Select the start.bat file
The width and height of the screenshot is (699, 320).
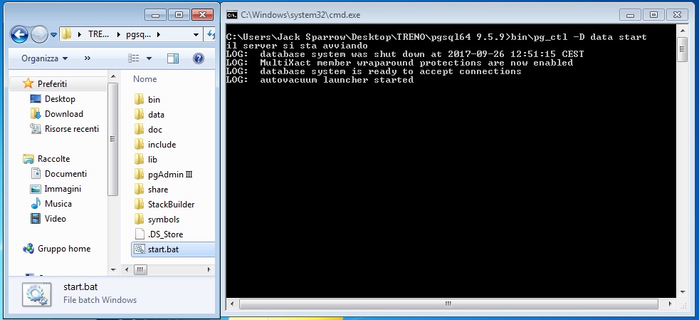click(x=162, y=249)
